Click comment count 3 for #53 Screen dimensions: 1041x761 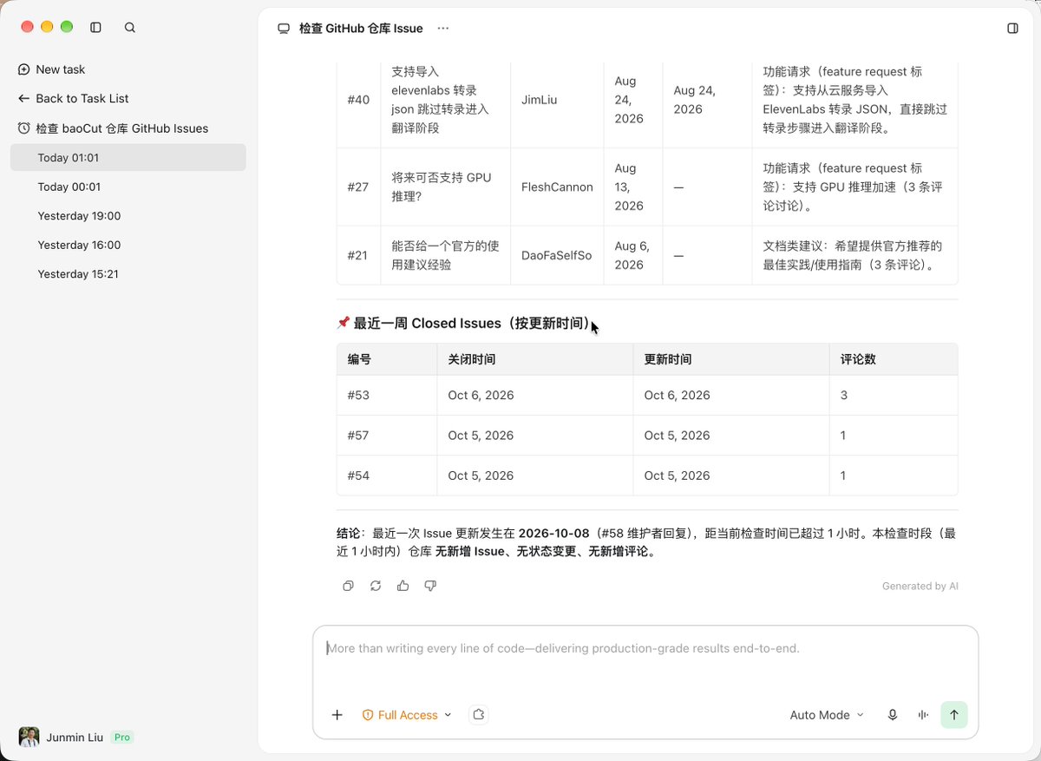coord(844,395)
